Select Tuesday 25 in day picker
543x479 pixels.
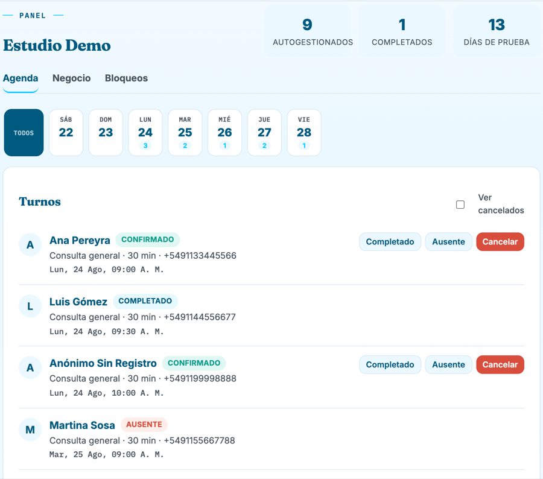(x=185, y=133)
